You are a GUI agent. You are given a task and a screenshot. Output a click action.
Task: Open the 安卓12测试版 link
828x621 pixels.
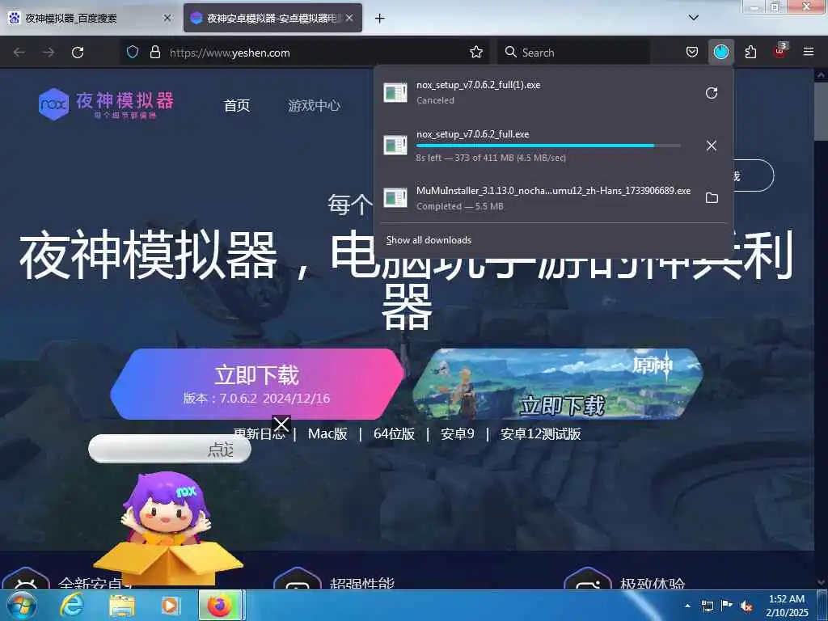(541, 434)
